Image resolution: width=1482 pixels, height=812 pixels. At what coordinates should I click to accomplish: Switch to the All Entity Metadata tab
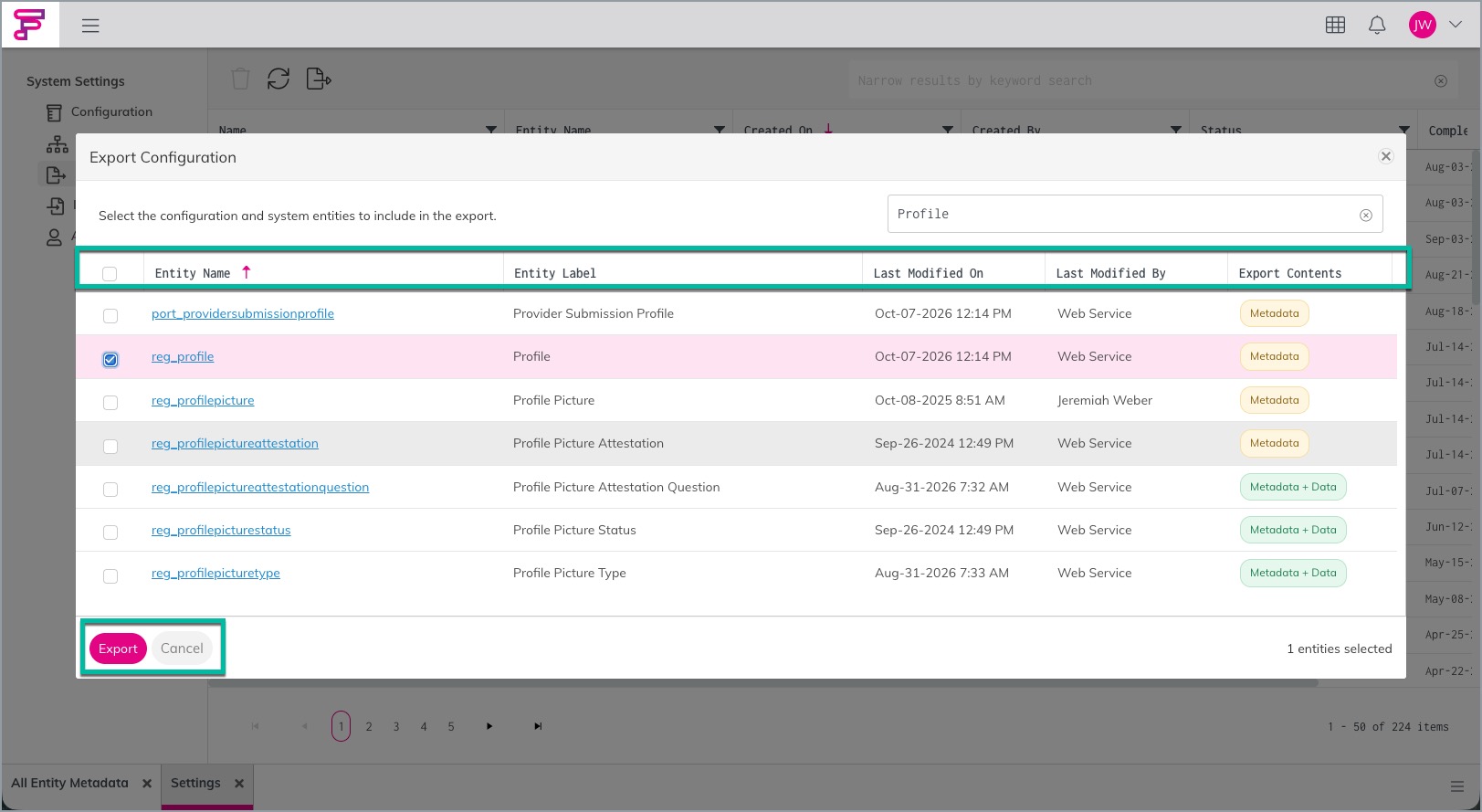point(69,783)
